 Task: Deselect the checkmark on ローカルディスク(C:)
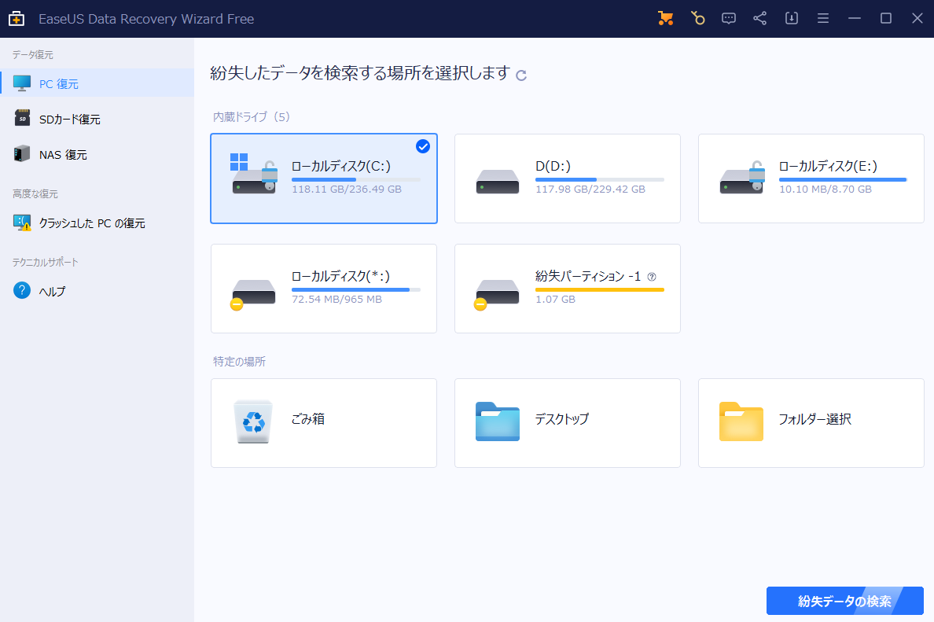423,146
